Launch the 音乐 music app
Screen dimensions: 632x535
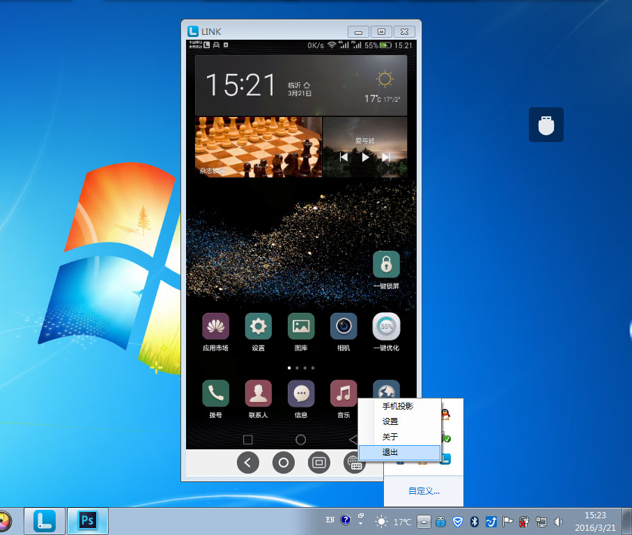pos(344,394)
